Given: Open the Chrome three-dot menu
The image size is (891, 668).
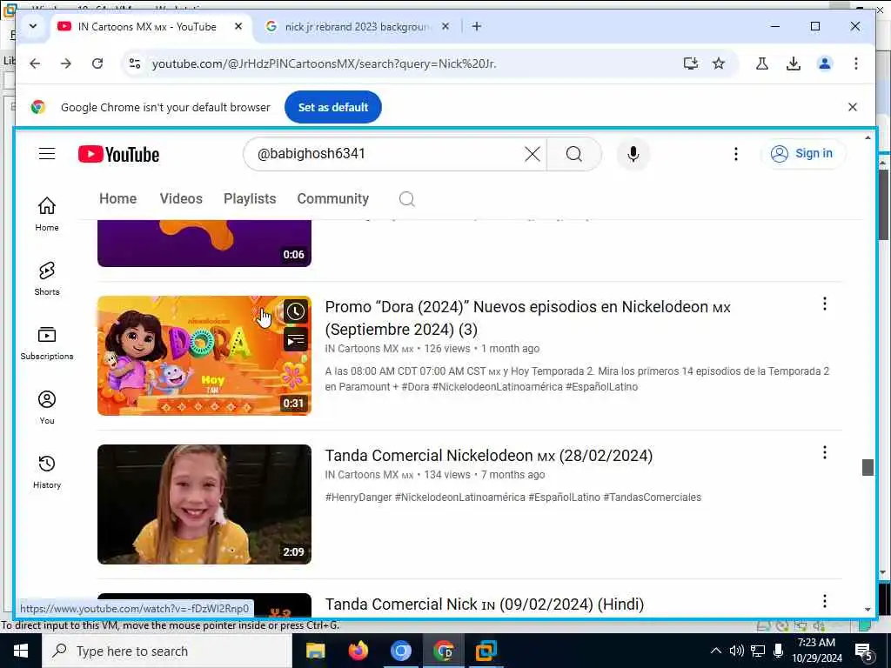Looking at the screenshot, I should (x=856, y=63).
